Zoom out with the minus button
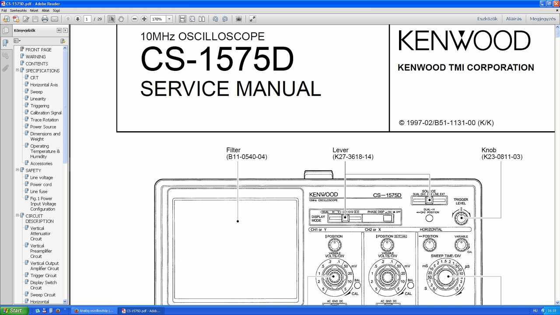This screenshot has width=560, height=315. [x=134, y=19]
